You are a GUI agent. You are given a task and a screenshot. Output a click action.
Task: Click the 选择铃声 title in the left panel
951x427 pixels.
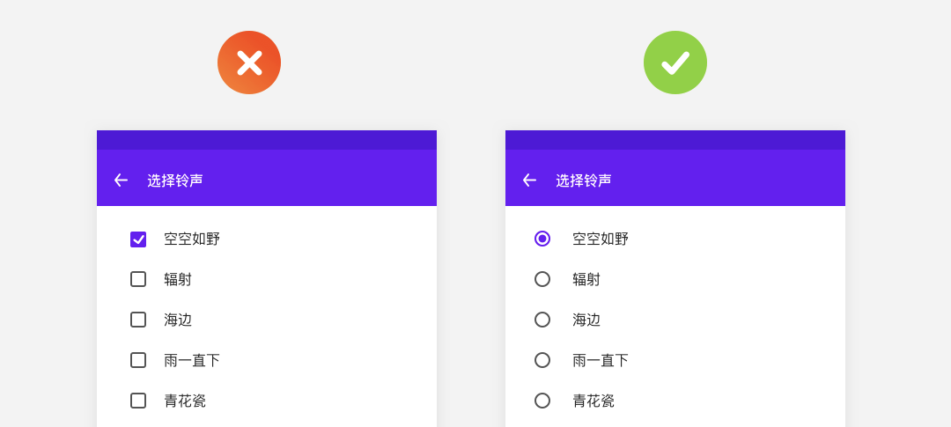pos(174,180)
